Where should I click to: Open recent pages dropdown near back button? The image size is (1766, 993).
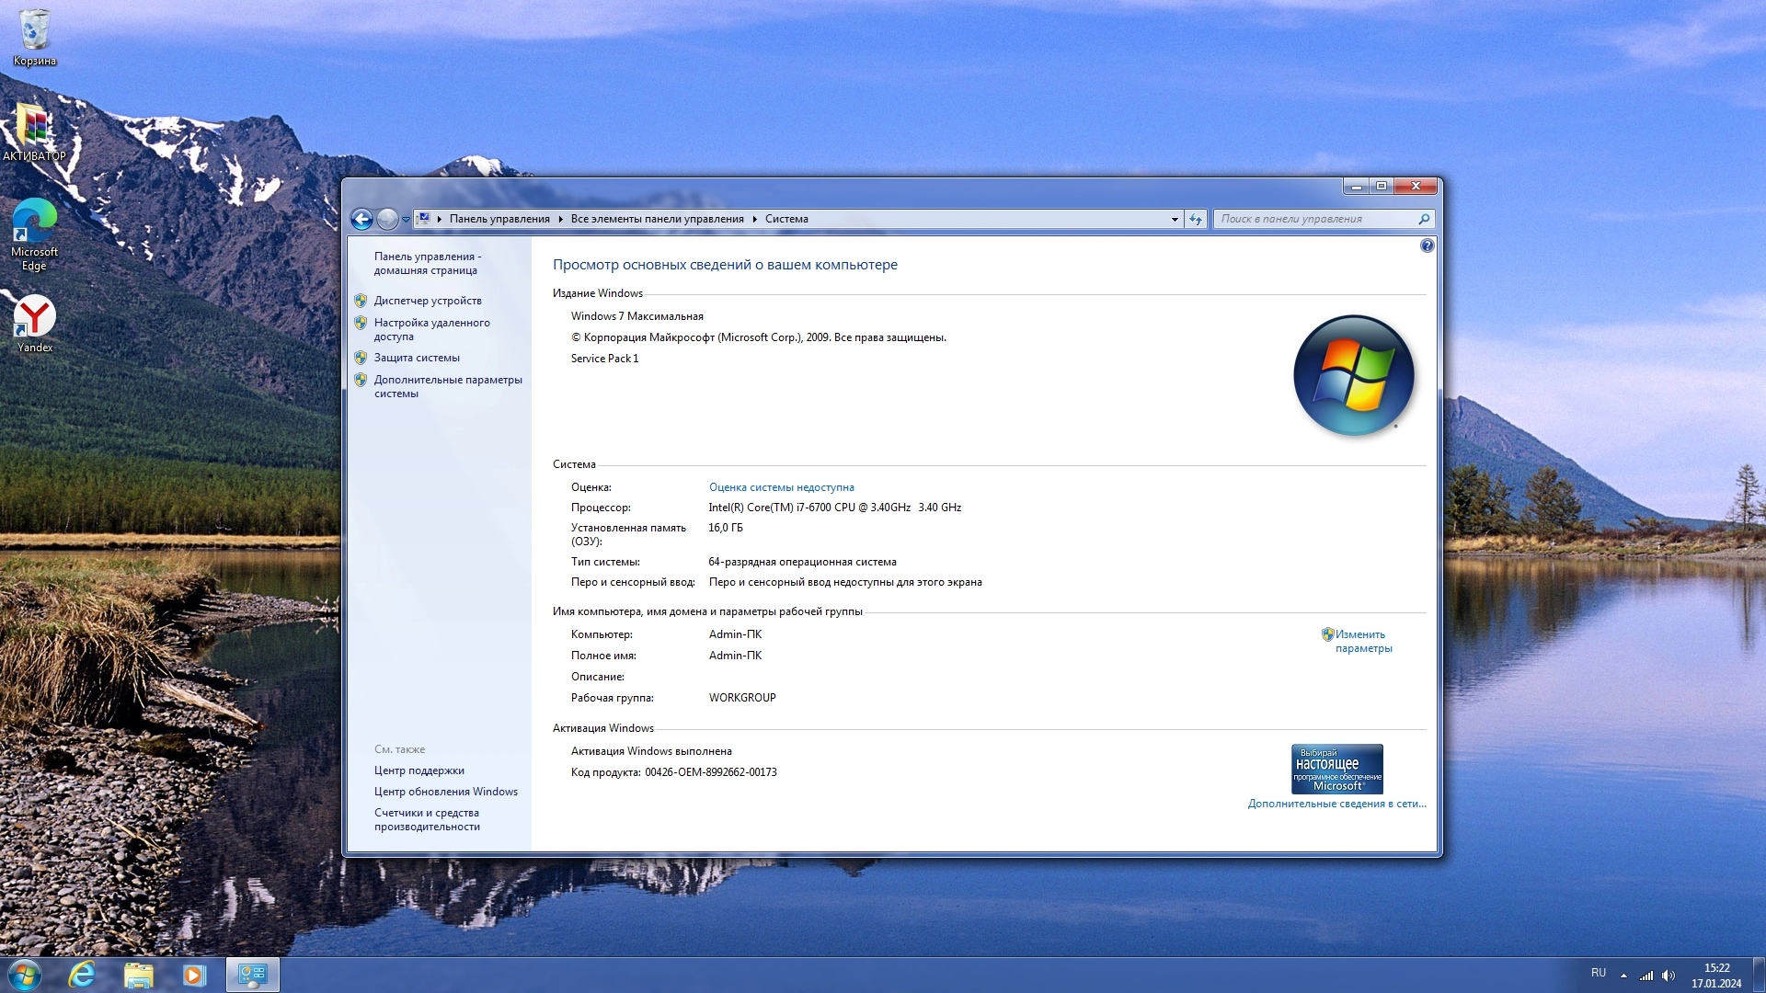[x=406, y=219]
